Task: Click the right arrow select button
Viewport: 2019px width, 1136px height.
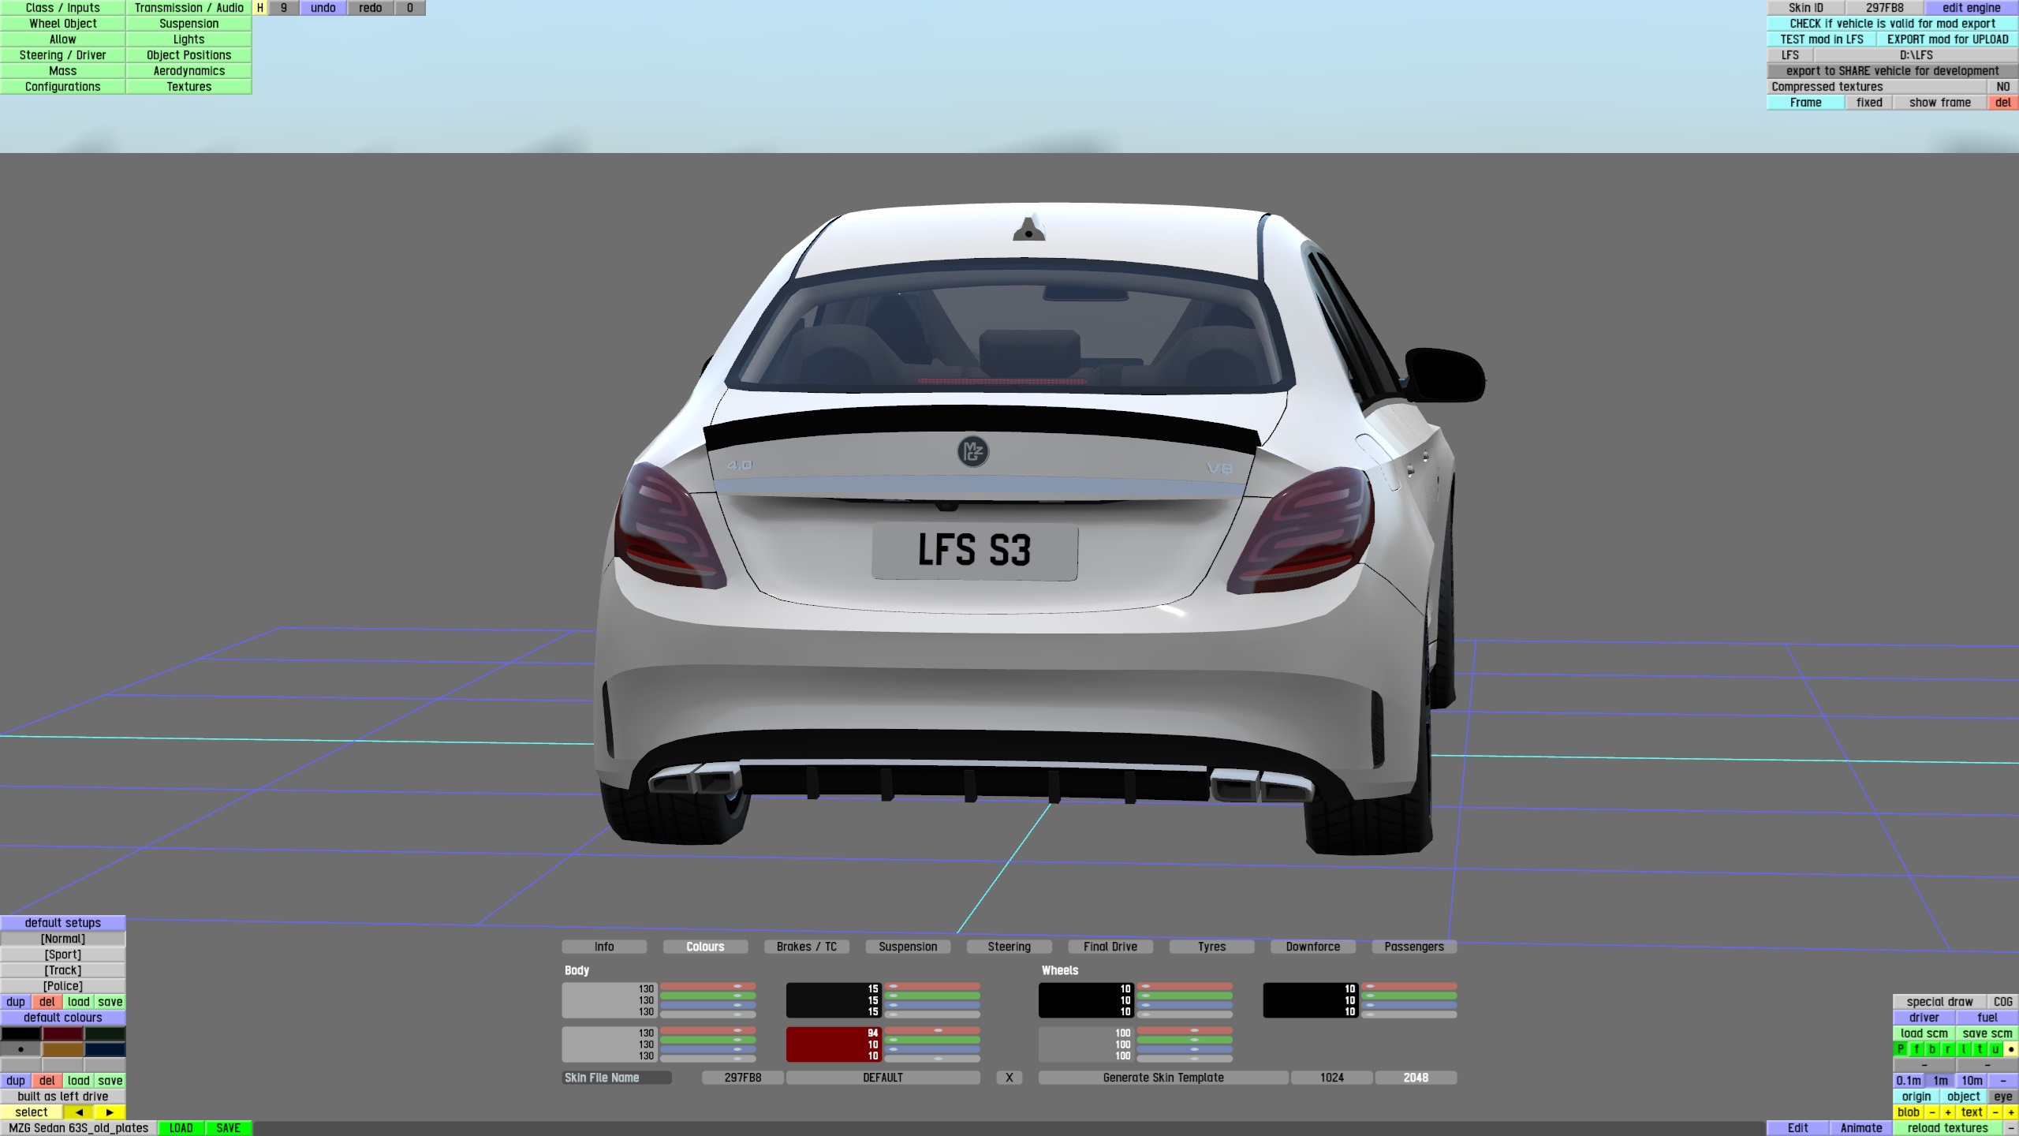Action: point(110,1112)
